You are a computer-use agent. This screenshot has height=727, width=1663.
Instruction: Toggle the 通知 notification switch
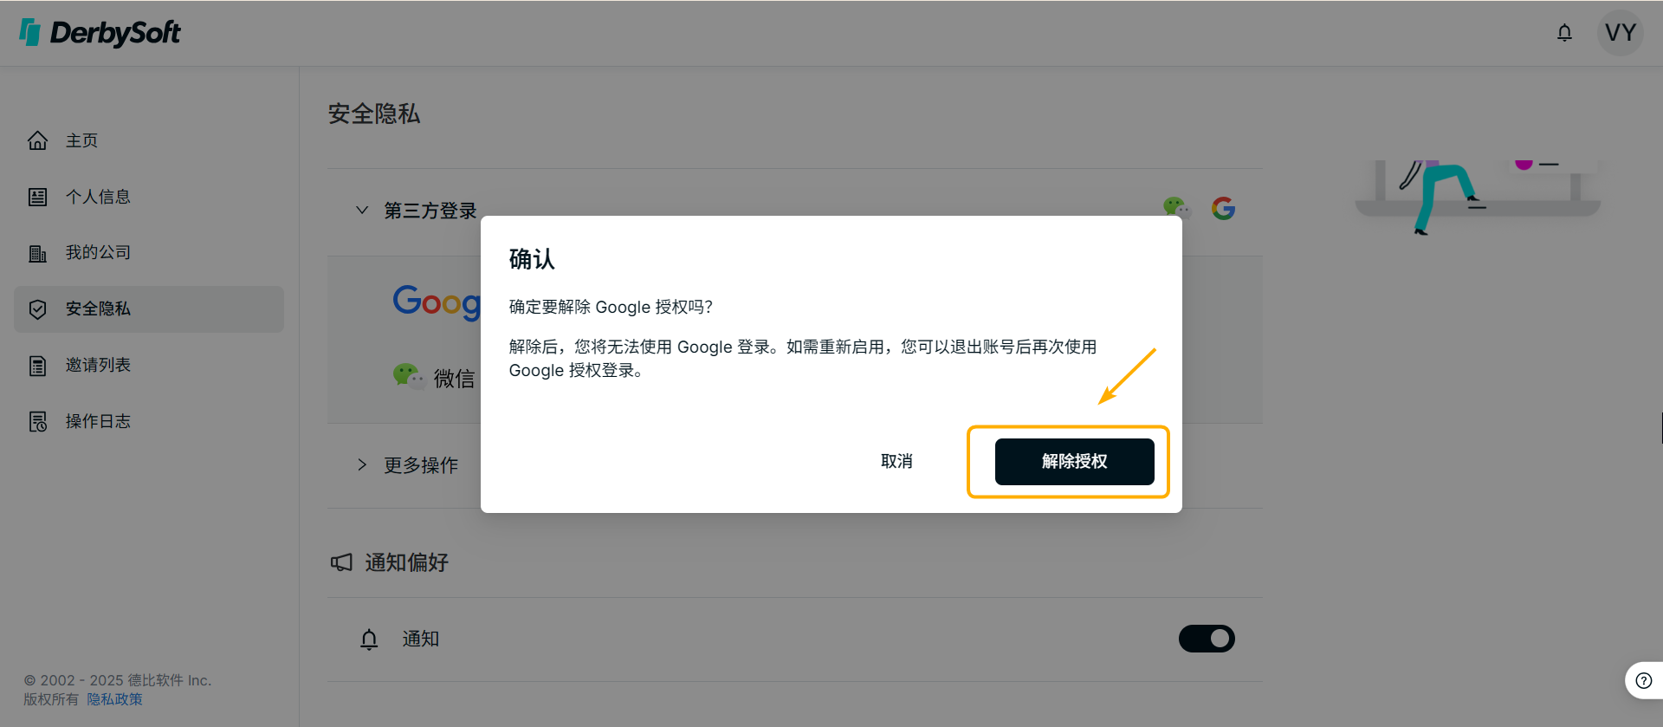click(x=1207, y=639)
